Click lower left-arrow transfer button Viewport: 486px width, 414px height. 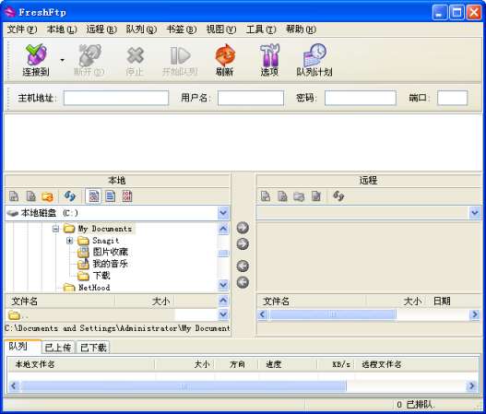tap(243, 282)
